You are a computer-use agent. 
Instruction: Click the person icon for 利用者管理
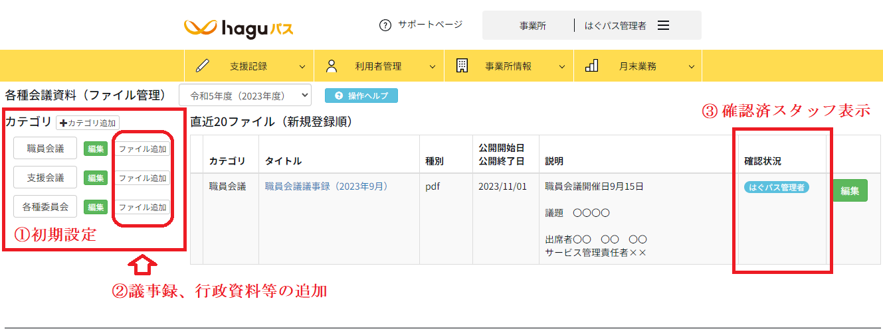click(x=332, y=66)
